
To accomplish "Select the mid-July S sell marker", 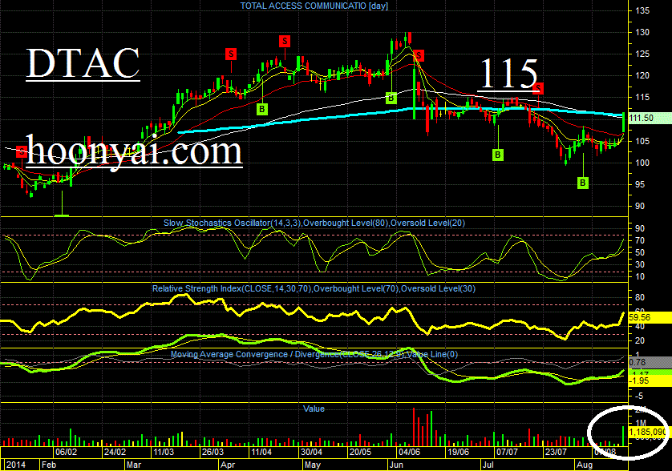I will coord(538,89).
